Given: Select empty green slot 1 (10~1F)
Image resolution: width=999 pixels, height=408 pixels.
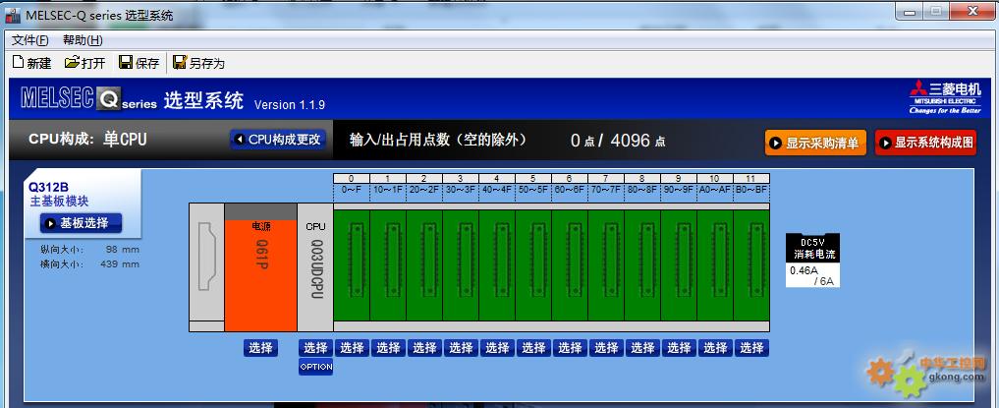Looking at the screenshot, I should [x=388, y=265].
